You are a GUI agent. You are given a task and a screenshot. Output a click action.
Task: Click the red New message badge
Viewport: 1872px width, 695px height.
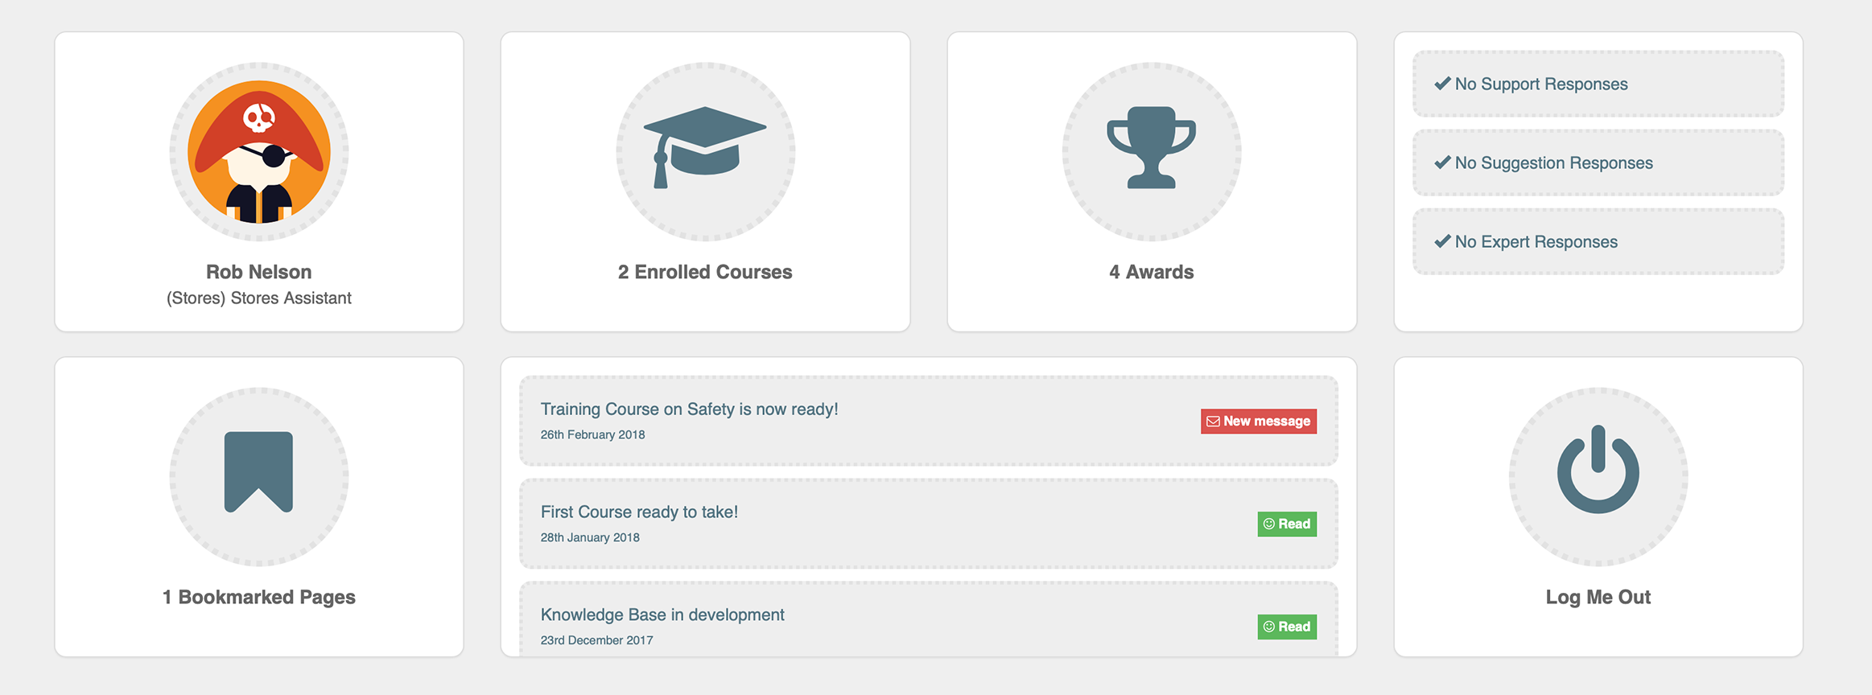tap(1258, 422)
